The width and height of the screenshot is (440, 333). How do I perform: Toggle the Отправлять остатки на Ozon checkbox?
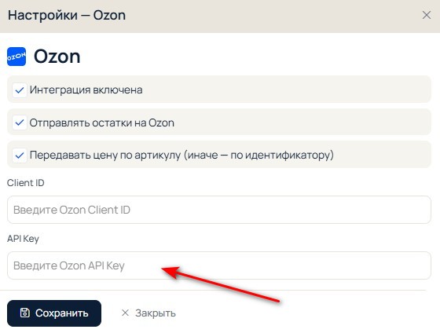[20, 123]
